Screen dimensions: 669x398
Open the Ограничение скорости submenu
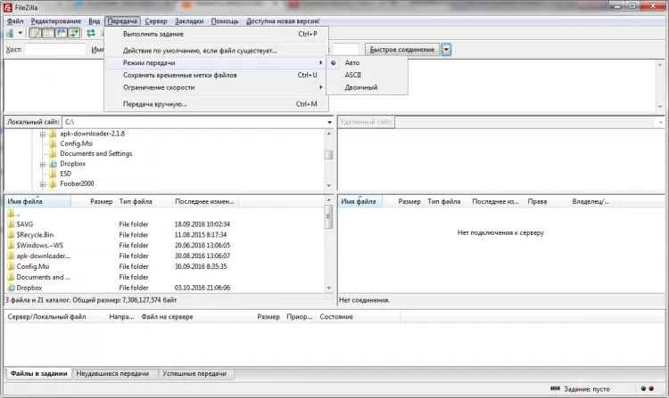(217, 87)
